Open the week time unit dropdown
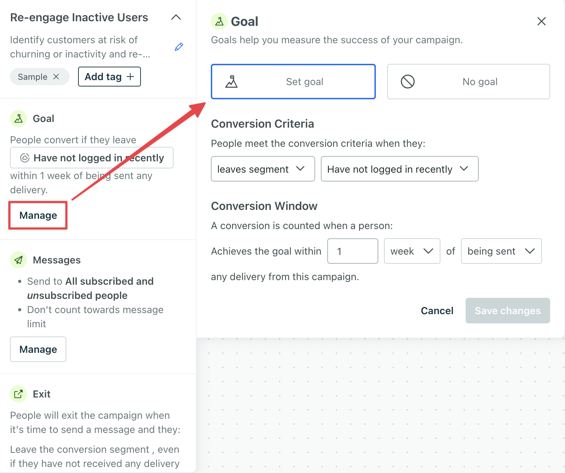Image resolution: width=565 pixels, height=473 pixels. (412, 251)
